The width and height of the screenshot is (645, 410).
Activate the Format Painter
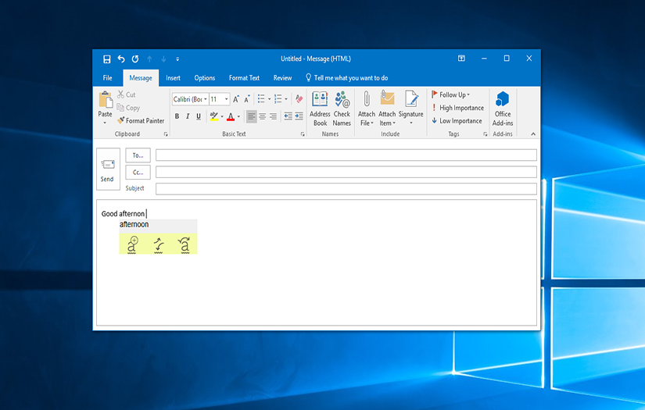(x=141, y=121)
